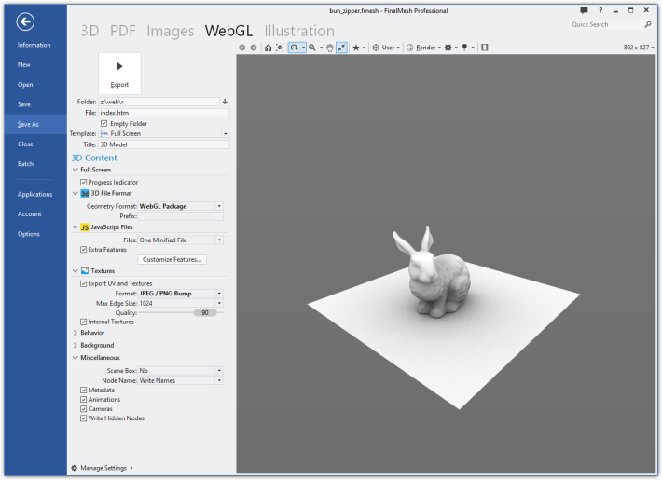Click the Folder path field
The height and width of the screenshot is (480, 662).
pos(159,102)
